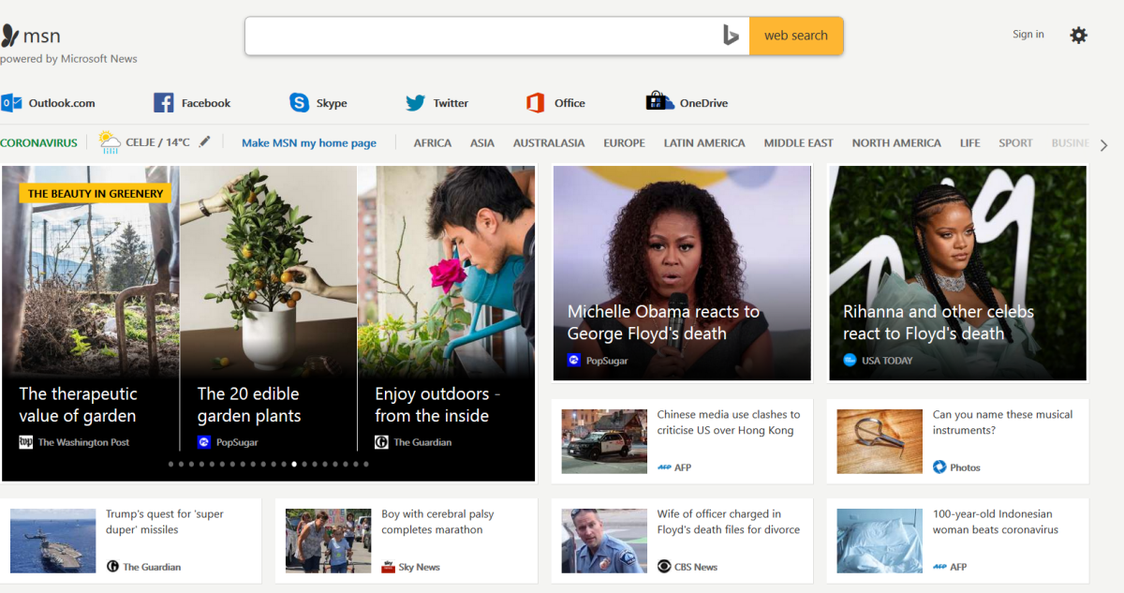
Task: Read Rihanna and other celebs react story
Action: click(939, 322)
